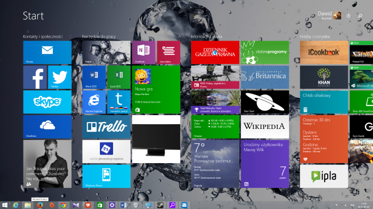Screen dimensions: 373x209
Task: Click the power options button
Action: pos(348,15)
